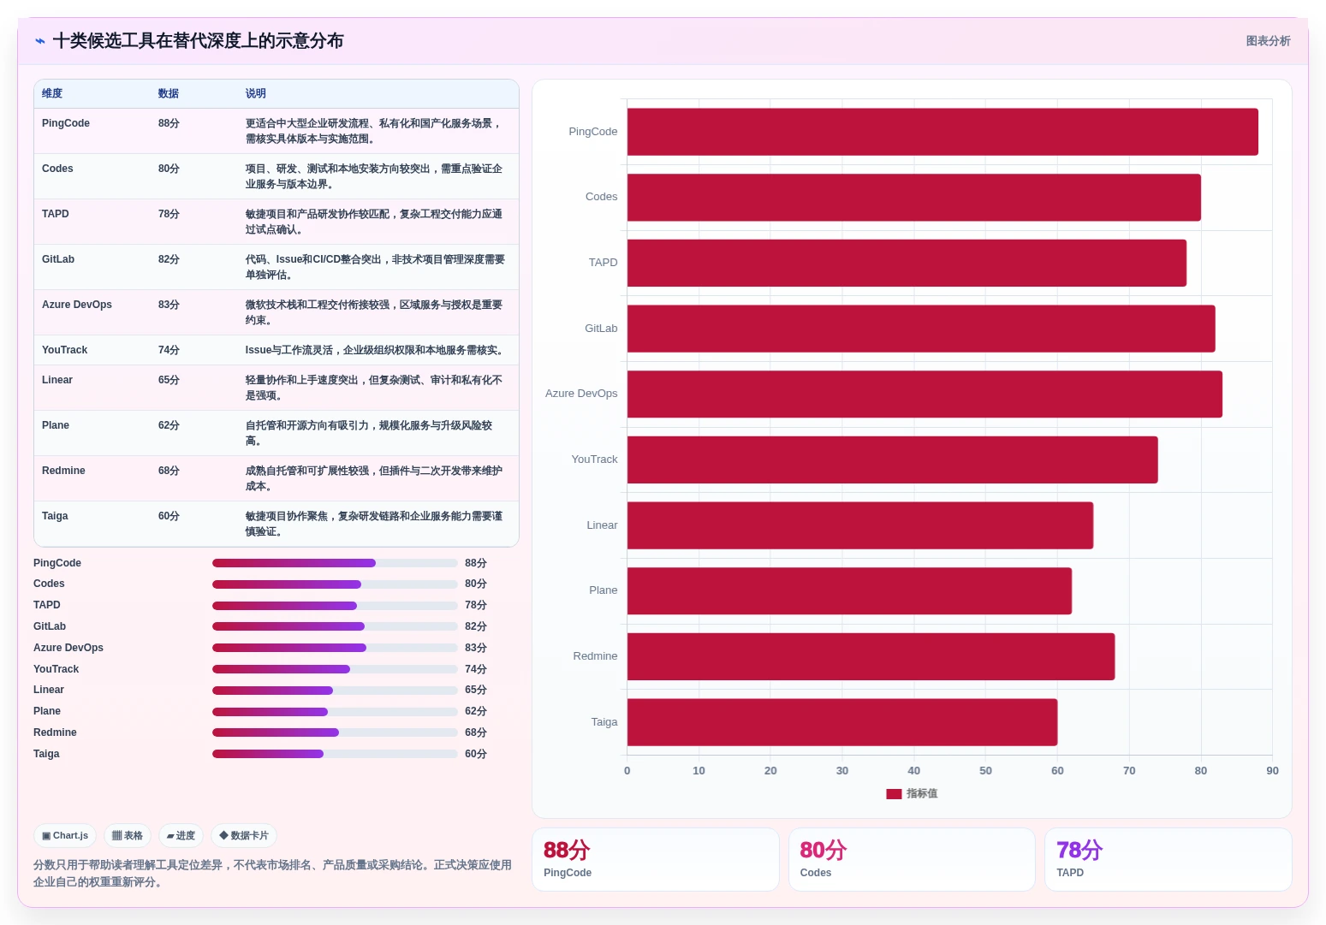Click the 83分 value in the table
This screenshot has height=925, width=1326.
tap(169, 305)
